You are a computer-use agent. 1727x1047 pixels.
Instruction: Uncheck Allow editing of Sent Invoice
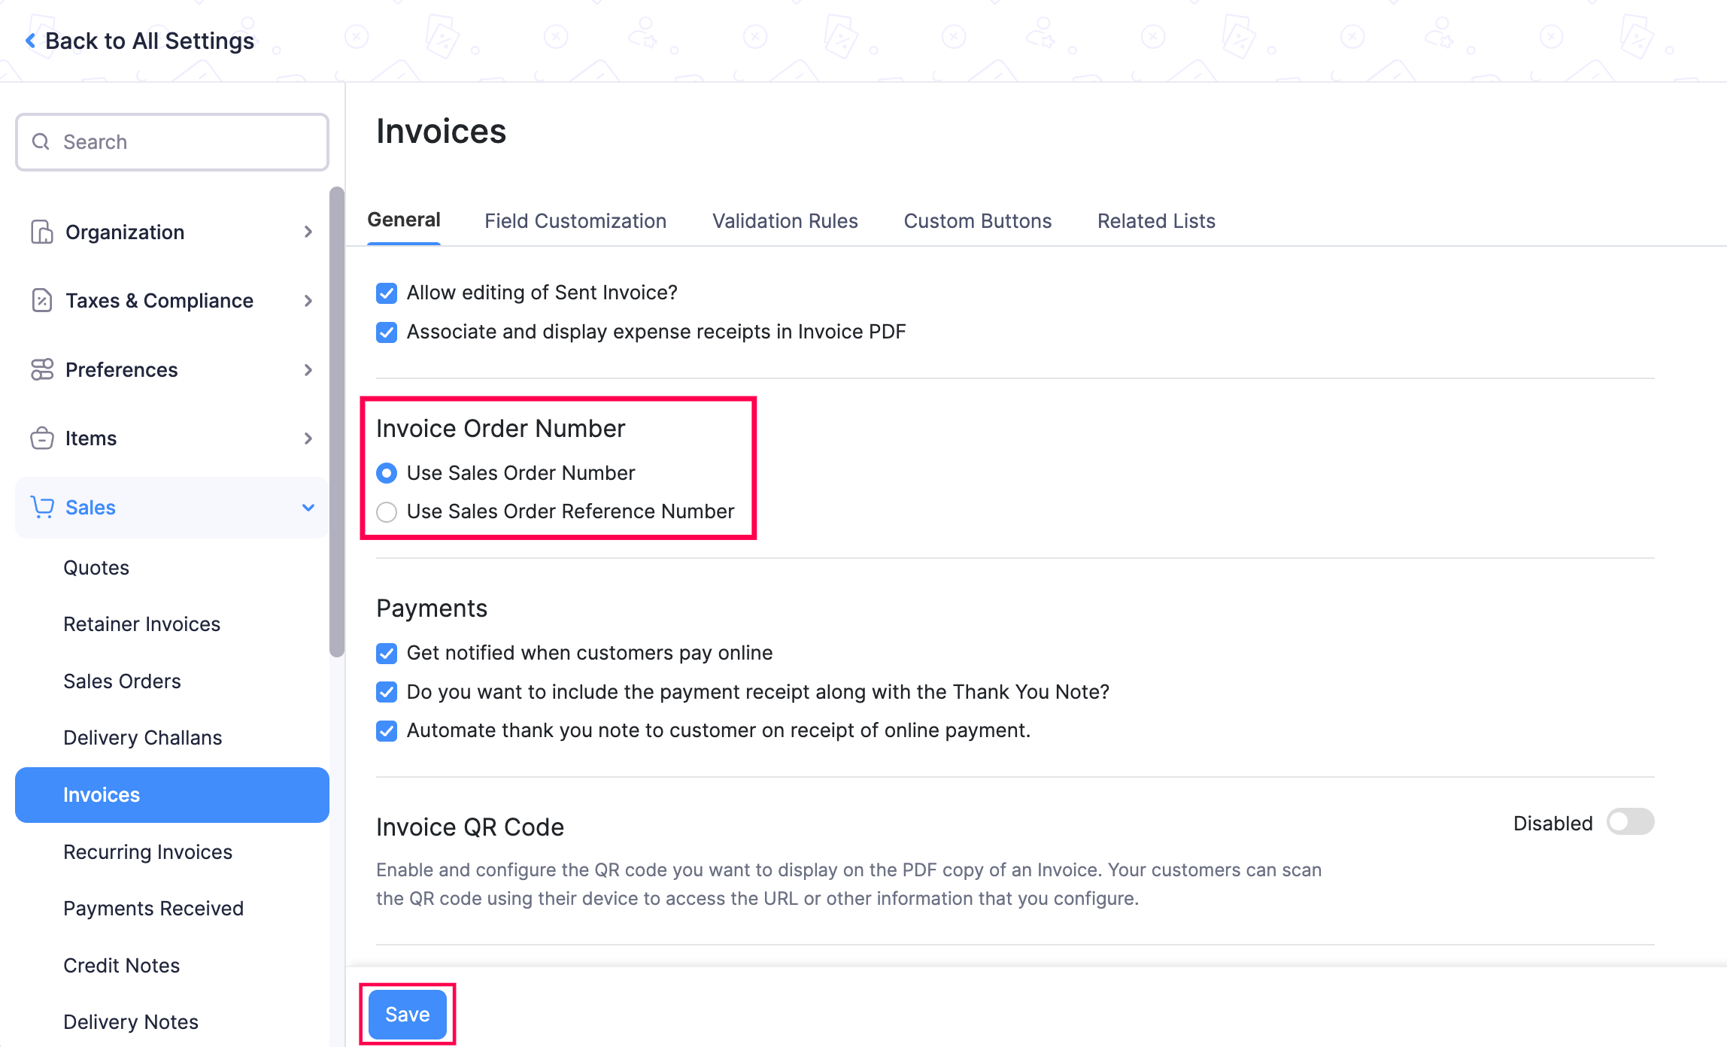(x=386, y=293)
